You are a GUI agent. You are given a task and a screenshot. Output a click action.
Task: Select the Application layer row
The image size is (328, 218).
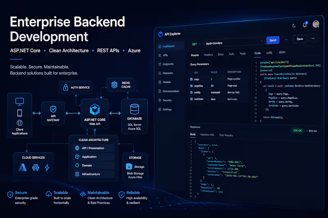[x=93, y=157]
